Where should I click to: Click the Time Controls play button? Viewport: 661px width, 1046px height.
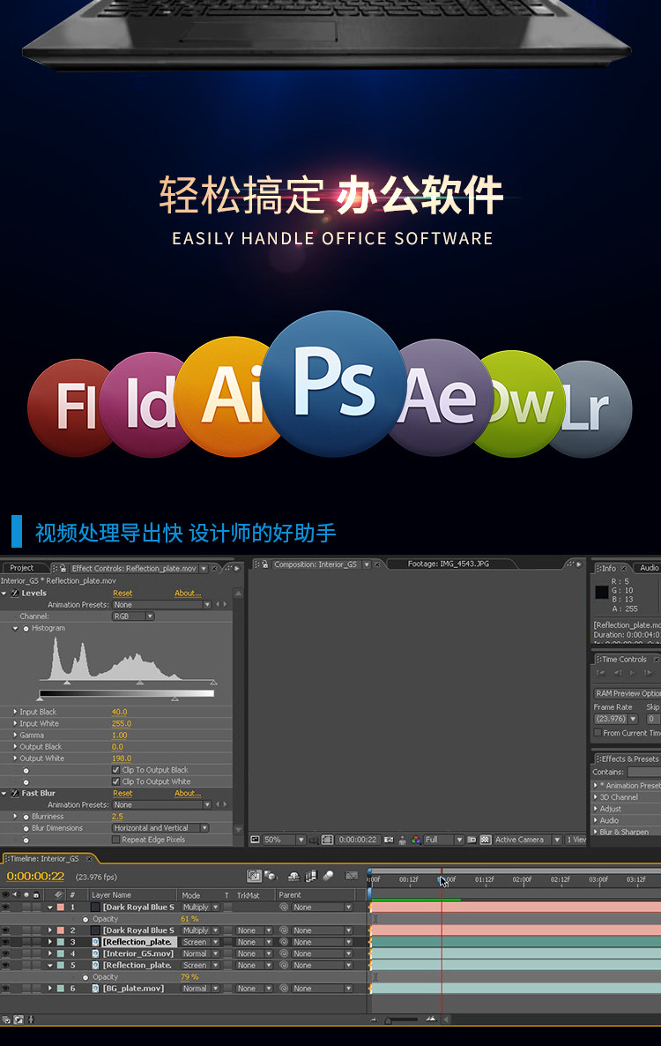632,672
